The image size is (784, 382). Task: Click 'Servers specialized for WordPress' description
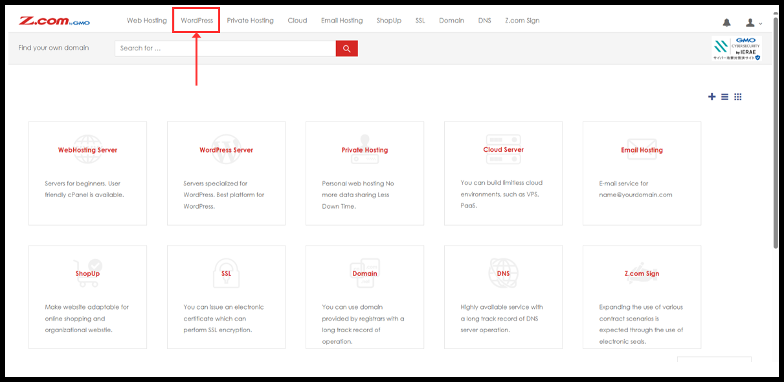tap(224, 195)
